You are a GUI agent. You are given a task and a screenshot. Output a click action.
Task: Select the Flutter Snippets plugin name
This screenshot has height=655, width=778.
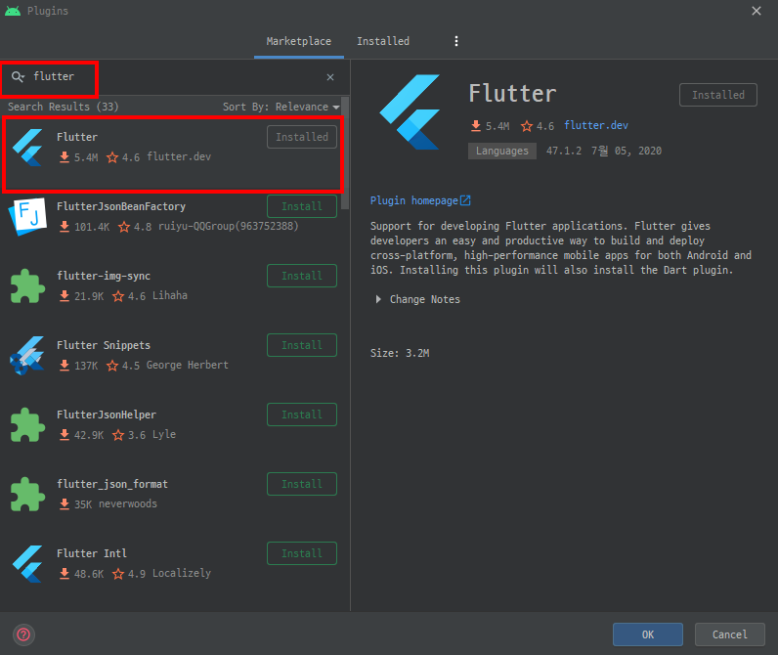tap(104, 345)
